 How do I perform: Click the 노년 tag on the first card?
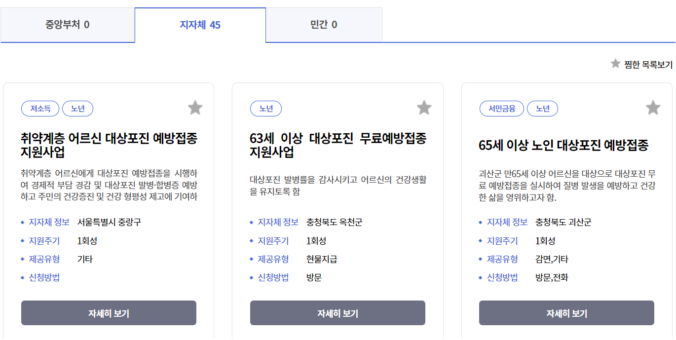pyautogui.click(x=77, y=109)
